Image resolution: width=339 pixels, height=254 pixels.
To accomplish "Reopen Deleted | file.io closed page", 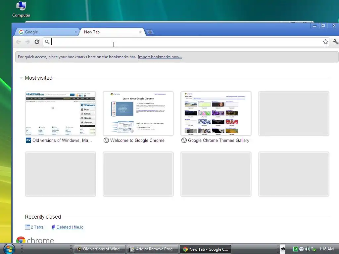I will [70, 227].
